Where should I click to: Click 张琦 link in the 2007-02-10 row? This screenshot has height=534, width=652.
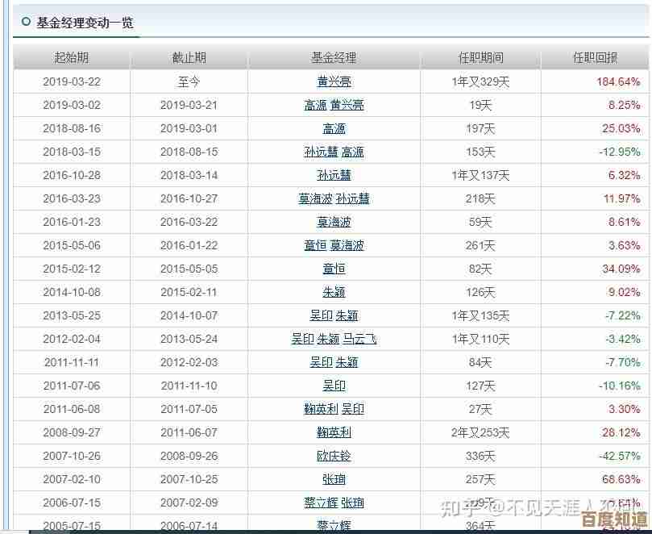(x=334, y=479)
